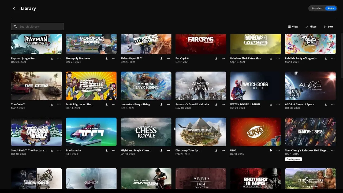343x193 pixels.
Task: Switch to the Beta version
Action: (x=331, y=8)
